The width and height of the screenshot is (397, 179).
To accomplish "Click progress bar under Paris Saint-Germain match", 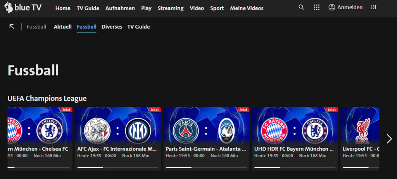I will (206, 167).
